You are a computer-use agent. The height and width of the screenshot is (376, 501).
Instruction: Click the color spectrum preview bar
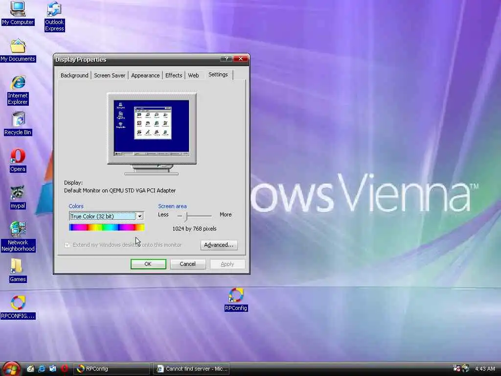pos(107,227)
